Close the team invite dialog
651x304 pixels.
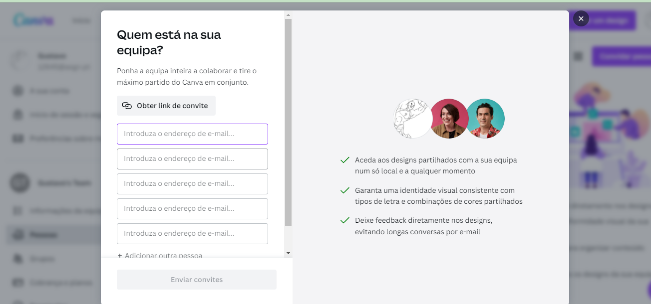pyautogui.click(x=581, y=19)
